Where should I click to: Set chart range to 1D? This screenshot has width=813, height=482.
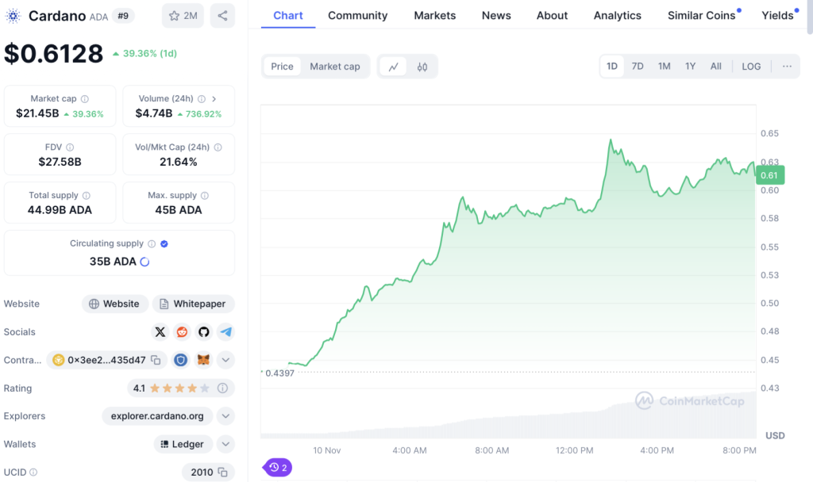(x=612, y=67)
